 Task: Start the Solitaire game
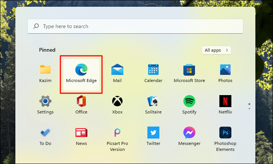coord(153,105)
